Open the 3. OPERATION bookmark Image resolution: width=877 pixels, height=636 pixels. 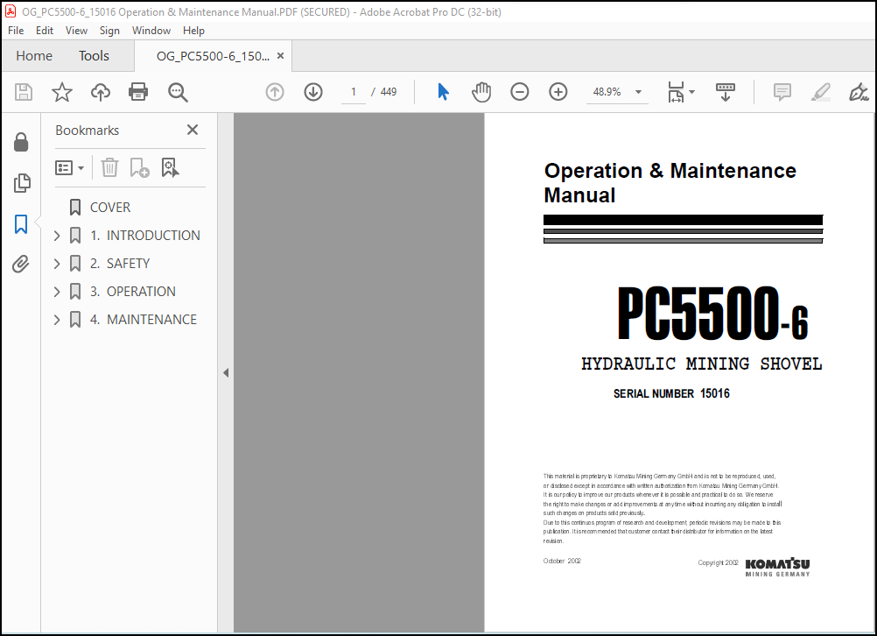[x=132, y=292]
